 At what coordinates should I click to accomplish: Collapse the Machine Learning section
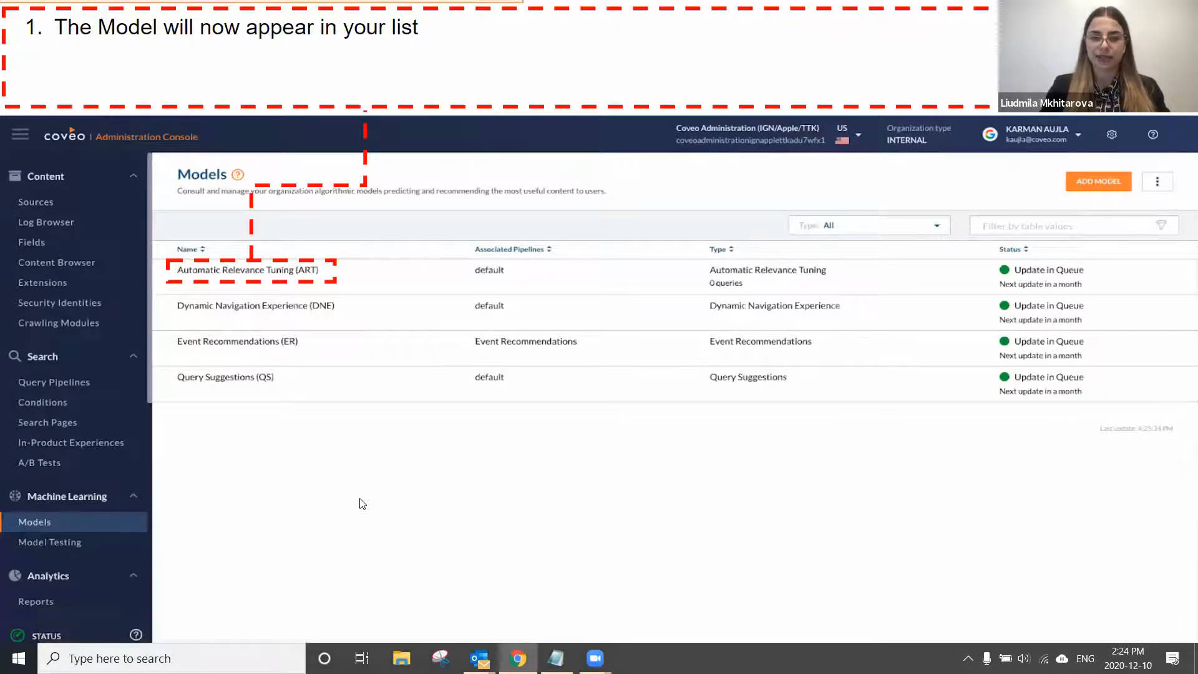(133, 496)
